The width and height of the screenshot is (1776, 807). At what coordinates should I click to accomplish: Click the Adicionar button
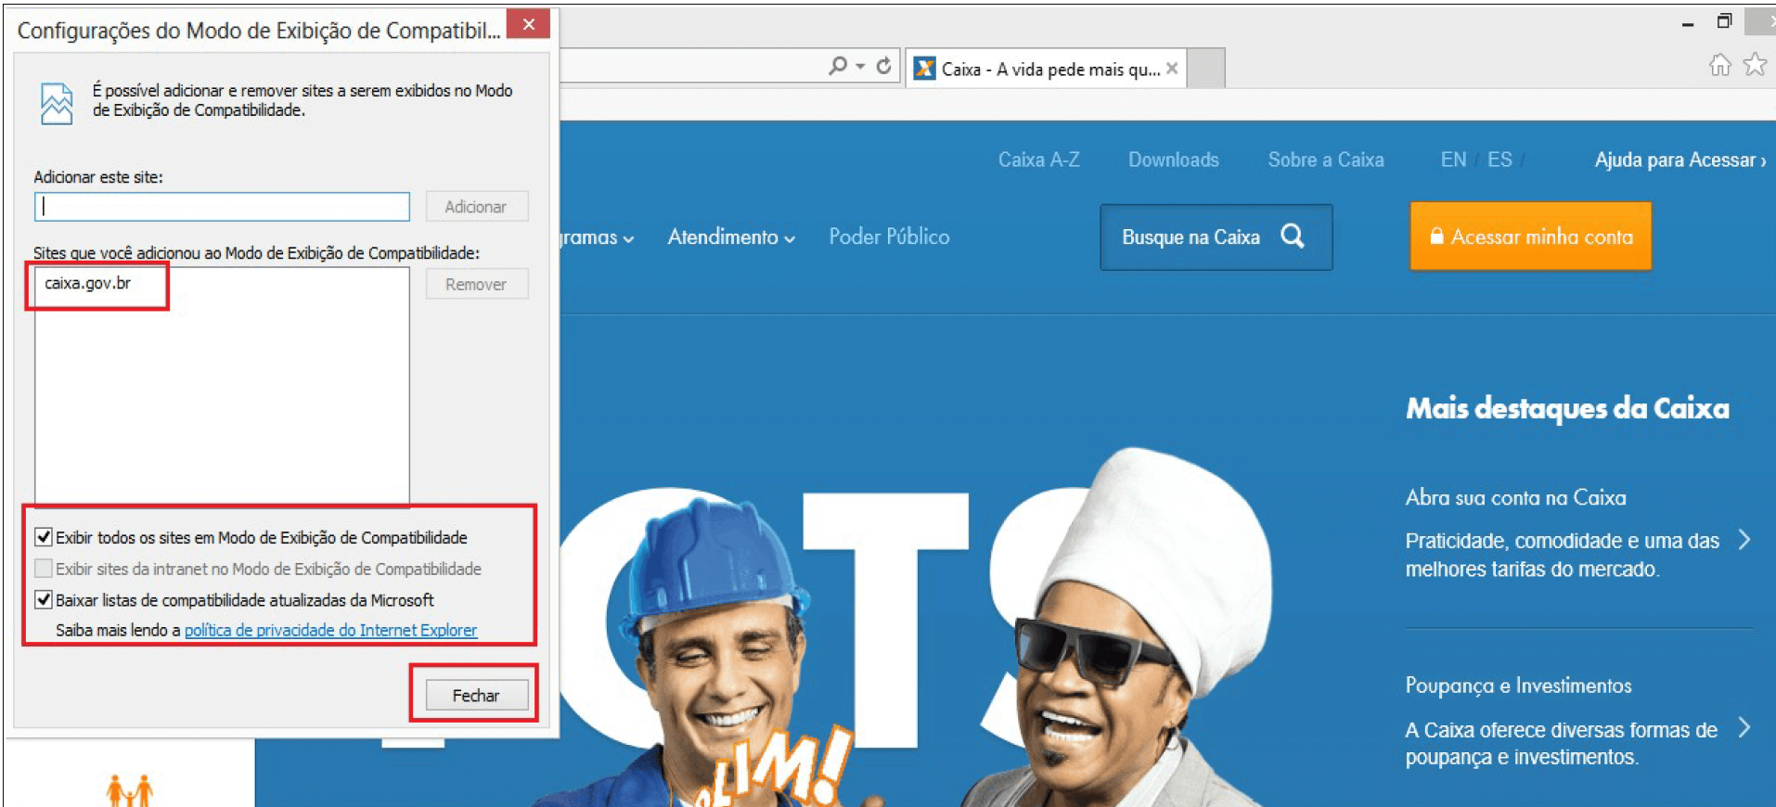click(x=477, y=207)
